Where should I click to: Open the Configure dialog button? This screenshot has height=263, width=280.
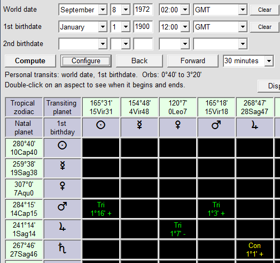86,61
